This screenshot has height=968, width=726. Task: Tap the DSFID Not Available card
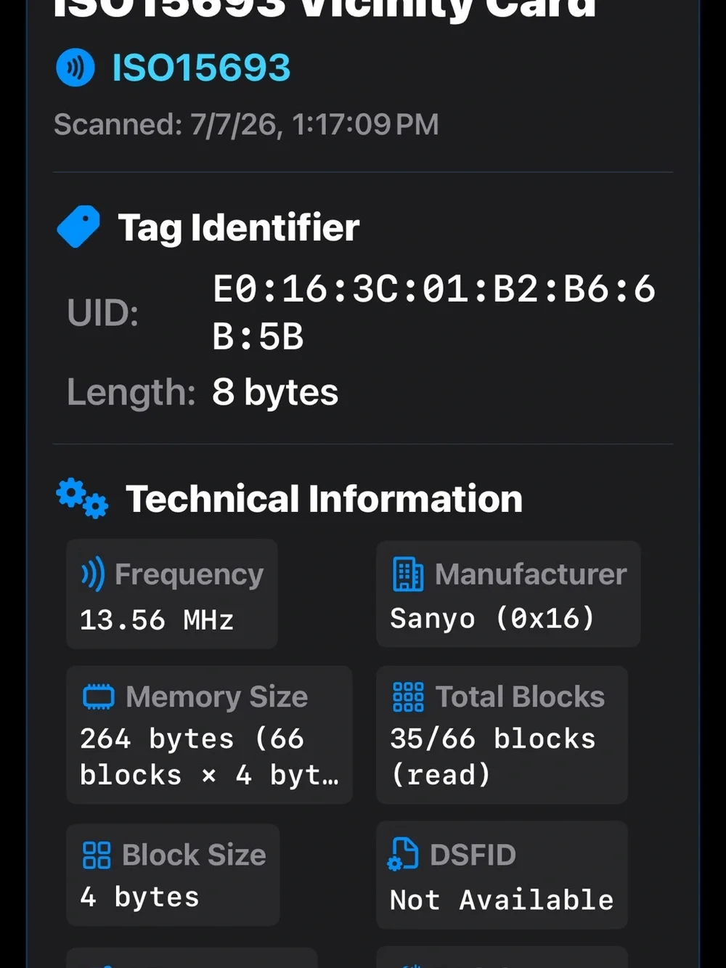pyautogui.click(x=502, y=875)
